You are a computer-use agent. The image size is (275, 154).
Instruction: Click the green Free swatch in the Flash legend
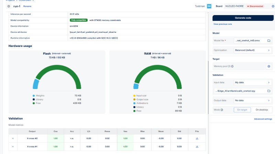[34, 103]
